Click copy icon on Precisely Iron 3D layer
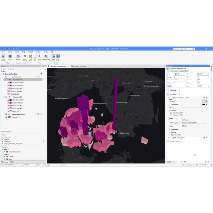 coord(204,138)
